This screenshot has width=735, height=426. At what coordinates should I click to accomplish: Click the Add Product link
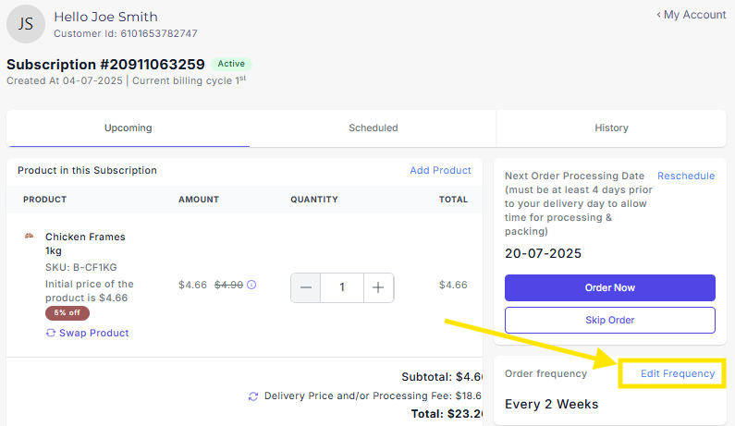point(440,171)
